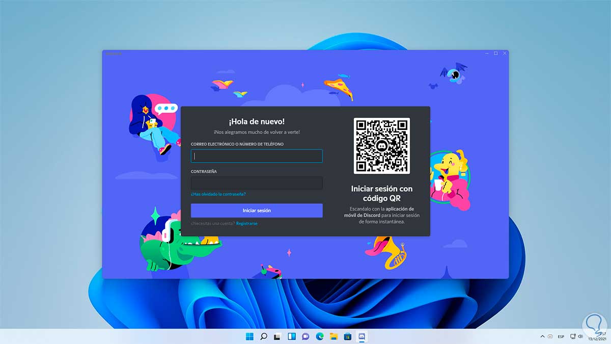Click the Discord taskbar icon
This screenshot has width=611, height=344.
[x=362, y=336]
